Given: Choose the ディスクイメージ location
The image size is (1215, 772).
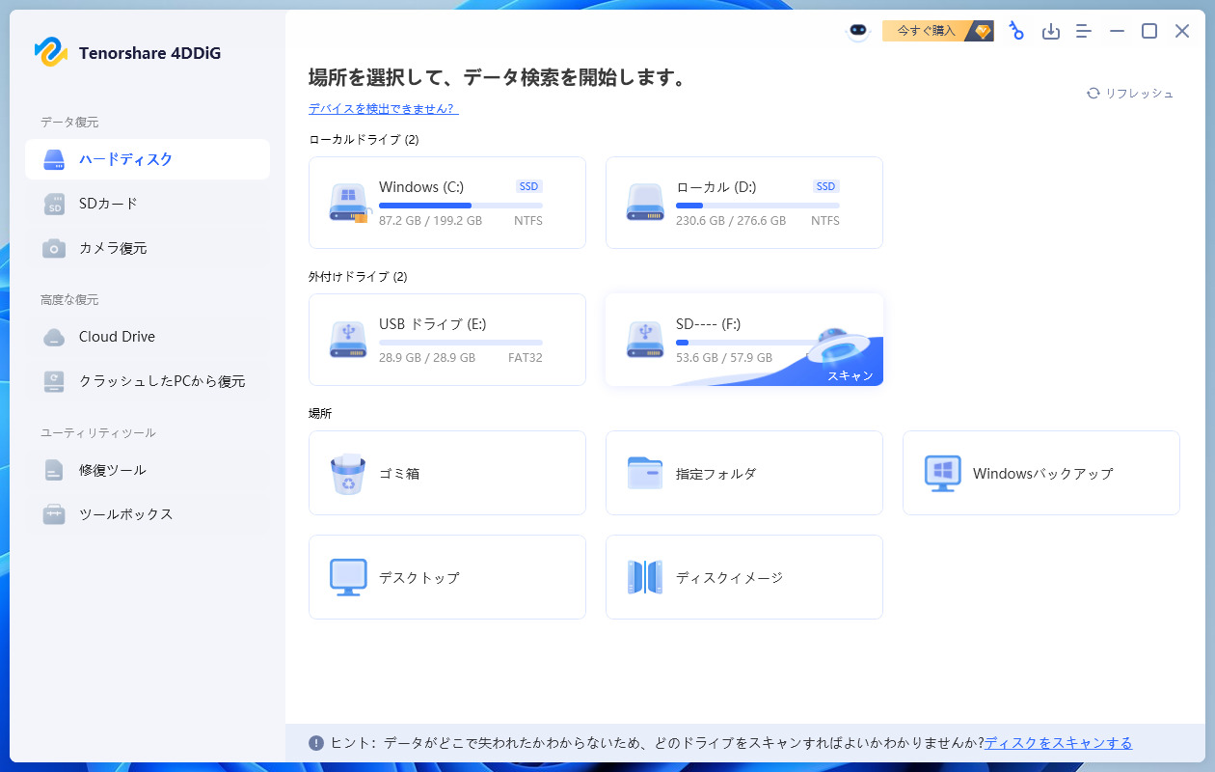Looking at the screenshot, I should [x=743, y=577].
